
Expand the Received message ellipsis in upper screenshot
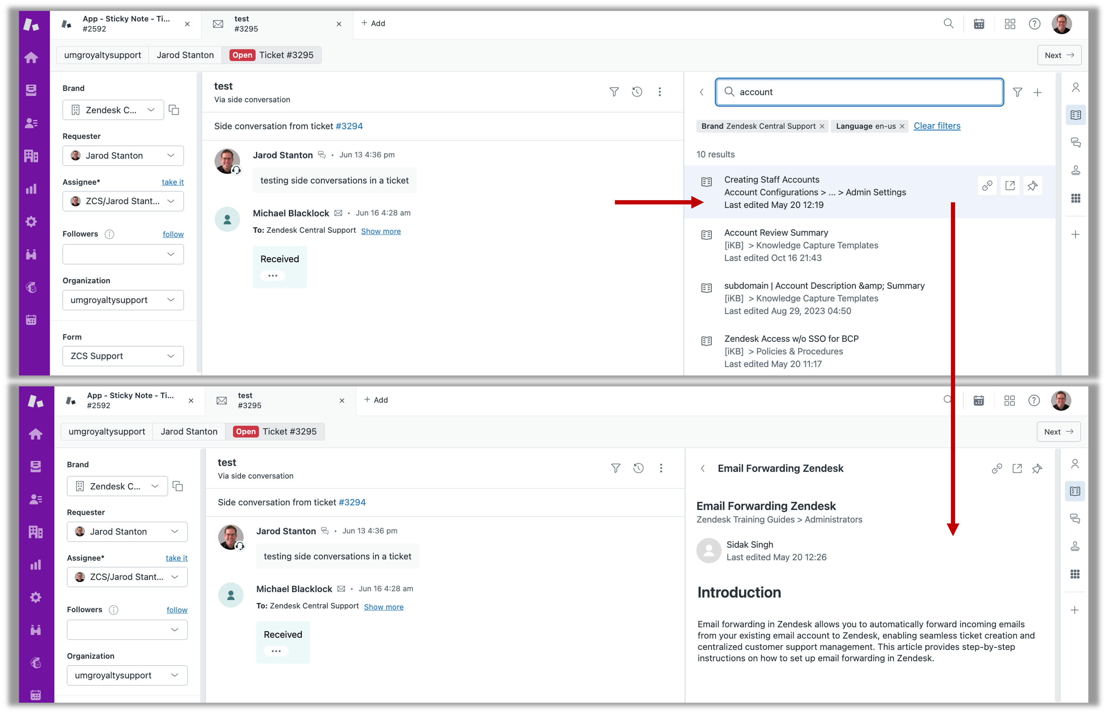pyautogui.click(x=273, y=275)
